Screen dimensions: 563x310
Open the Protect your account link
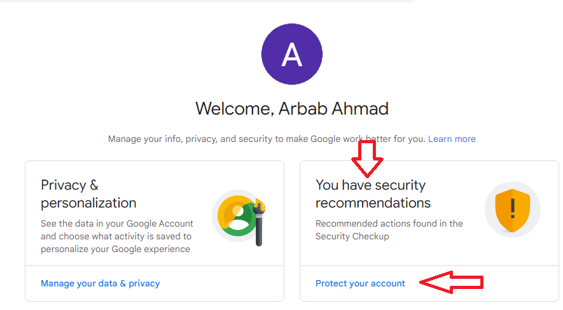(360, 283)
